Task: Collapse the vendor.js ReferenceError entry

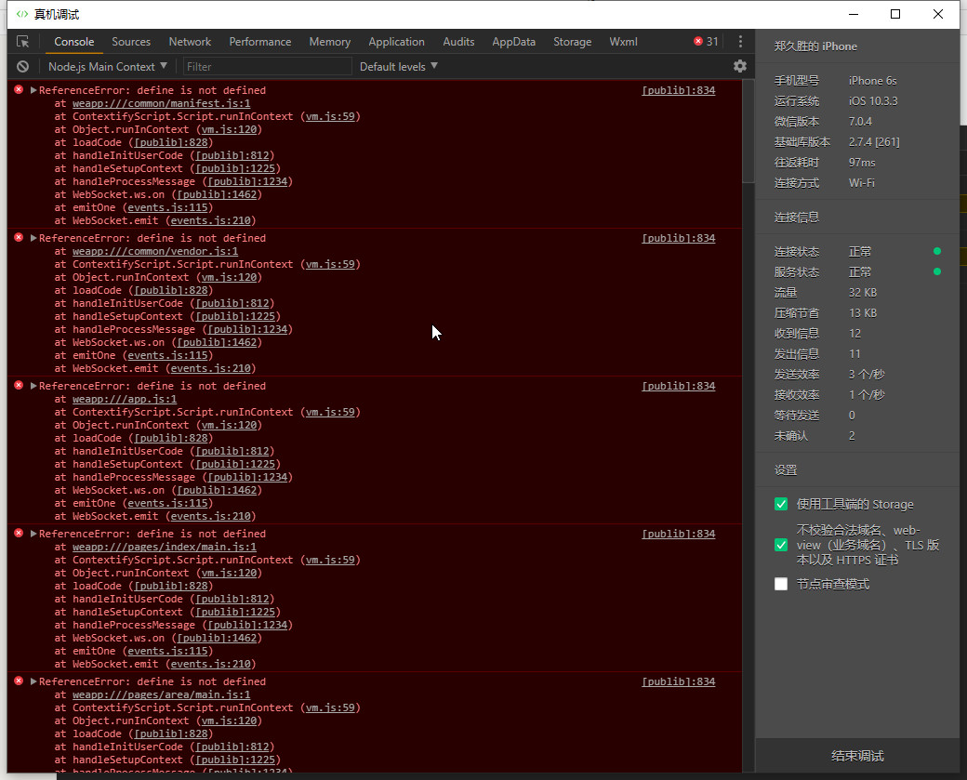Action: tap(33, 238)
